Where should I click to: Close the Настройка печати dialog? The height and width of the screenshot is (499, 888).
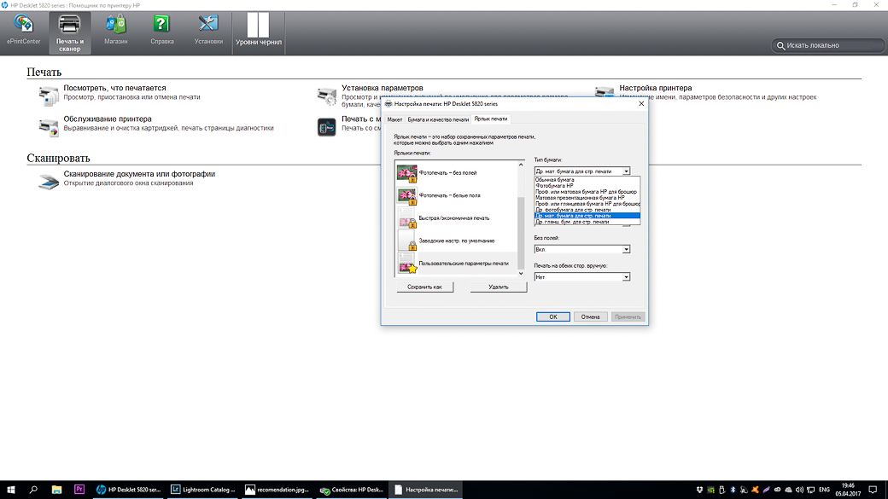641,103
